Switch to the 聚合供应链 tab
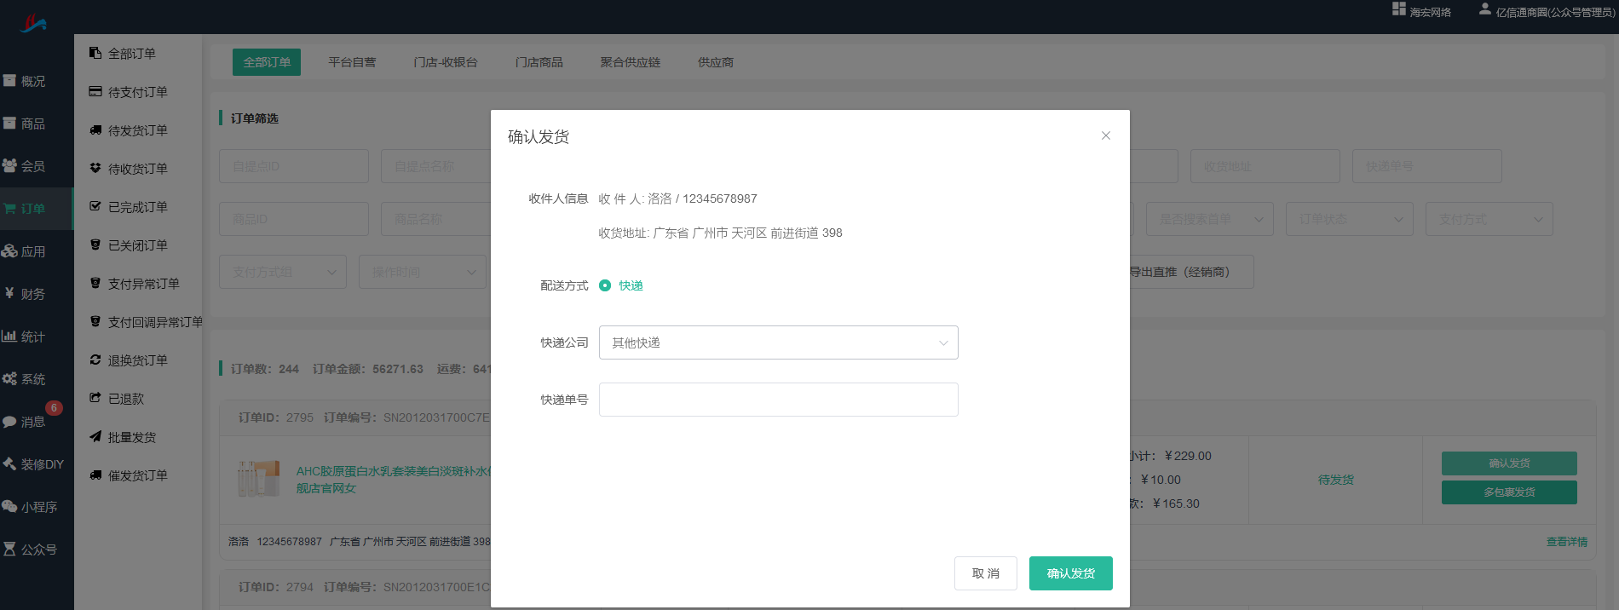This screenshot has width=1619, height=610. (x=631, y=62)
